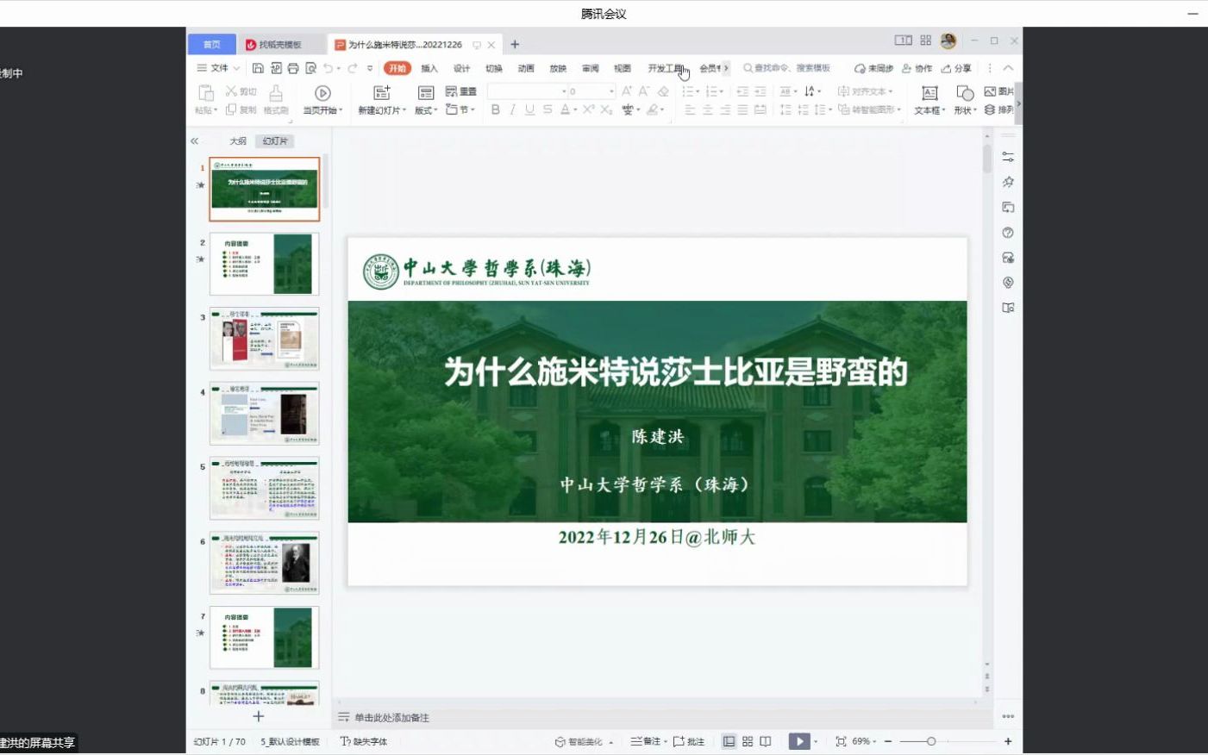
Task: Redo the last action
Action: click(x=352, y=68)
